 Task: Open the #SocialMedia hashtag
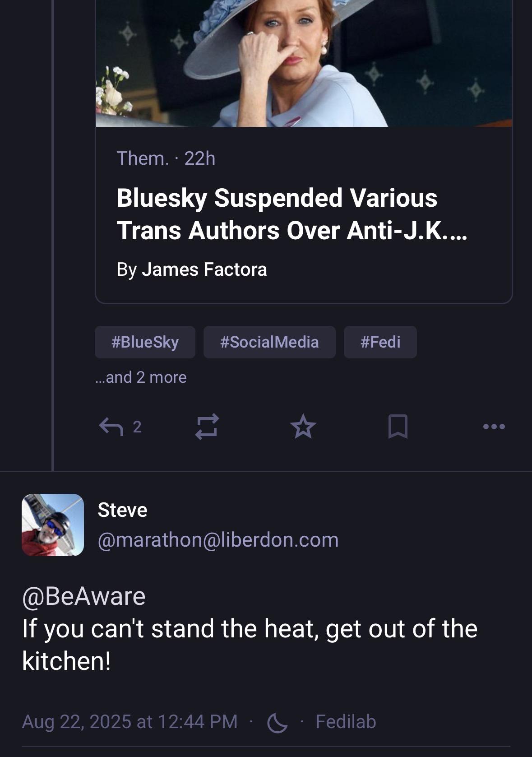(x=269, y=342)
